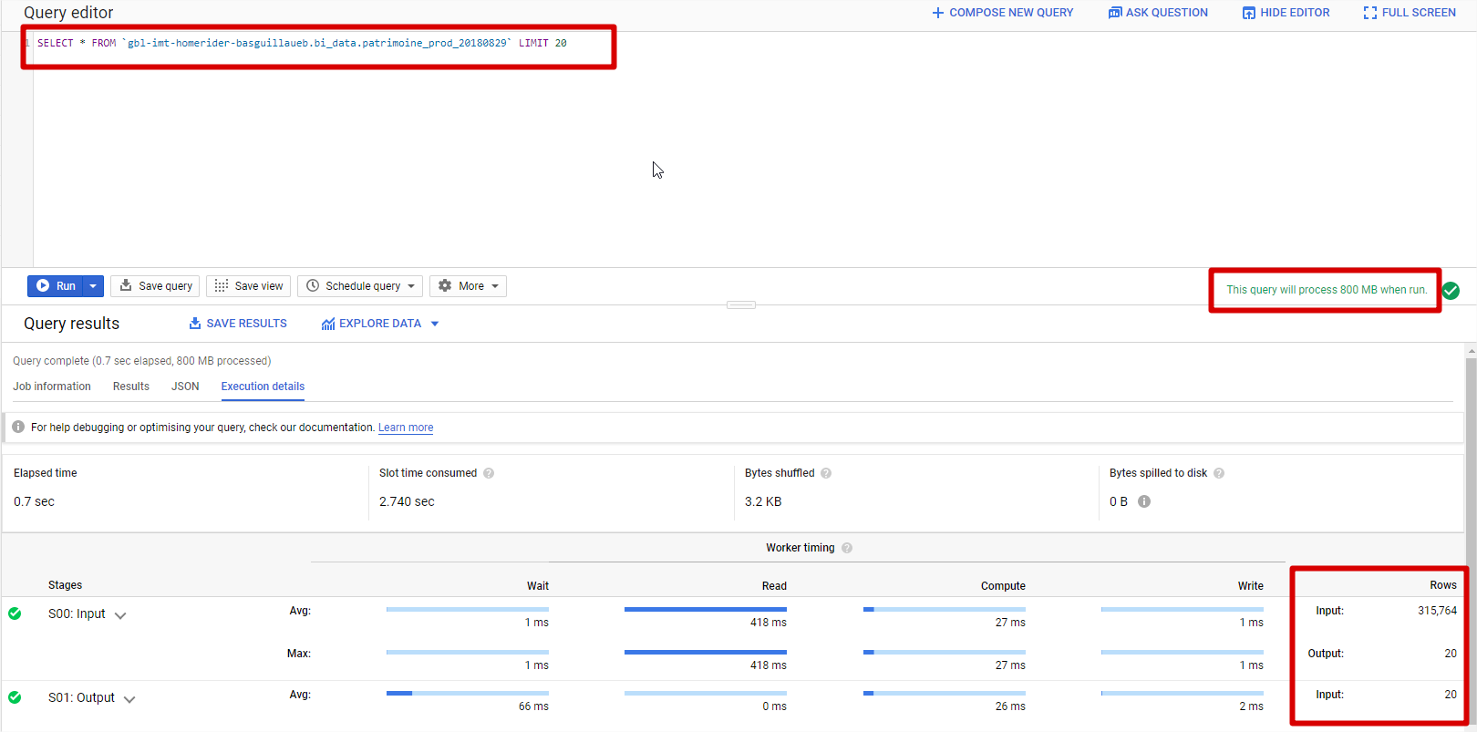
Task: Click the S00 input rows value 315,764
Action: [x=1437, y=611]
